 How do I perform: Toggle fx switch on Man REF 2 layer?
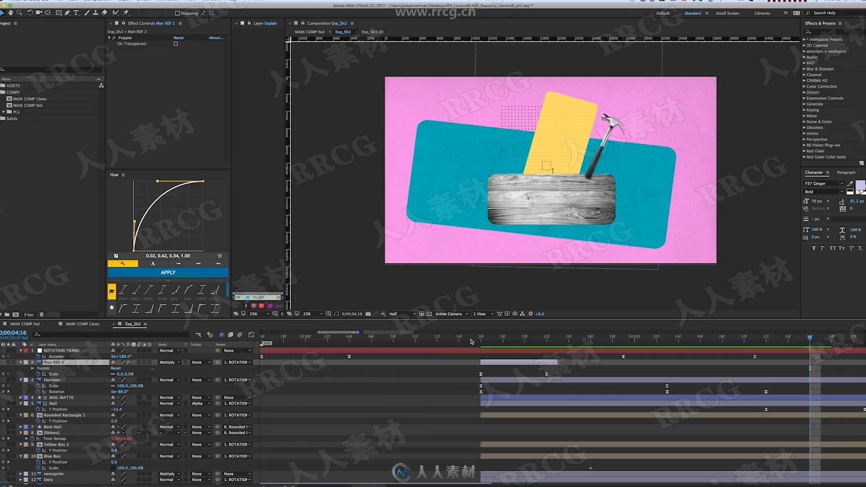pos(129,362)
